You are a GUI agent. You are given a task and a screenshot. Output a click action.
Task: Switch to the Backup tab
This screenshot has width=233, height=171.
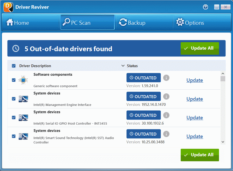(x=132, y=22)
